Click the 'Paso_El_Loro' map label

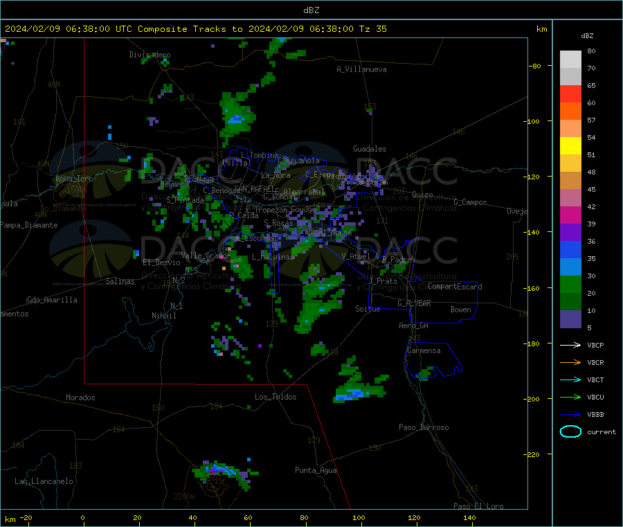[x=478, y=506]
